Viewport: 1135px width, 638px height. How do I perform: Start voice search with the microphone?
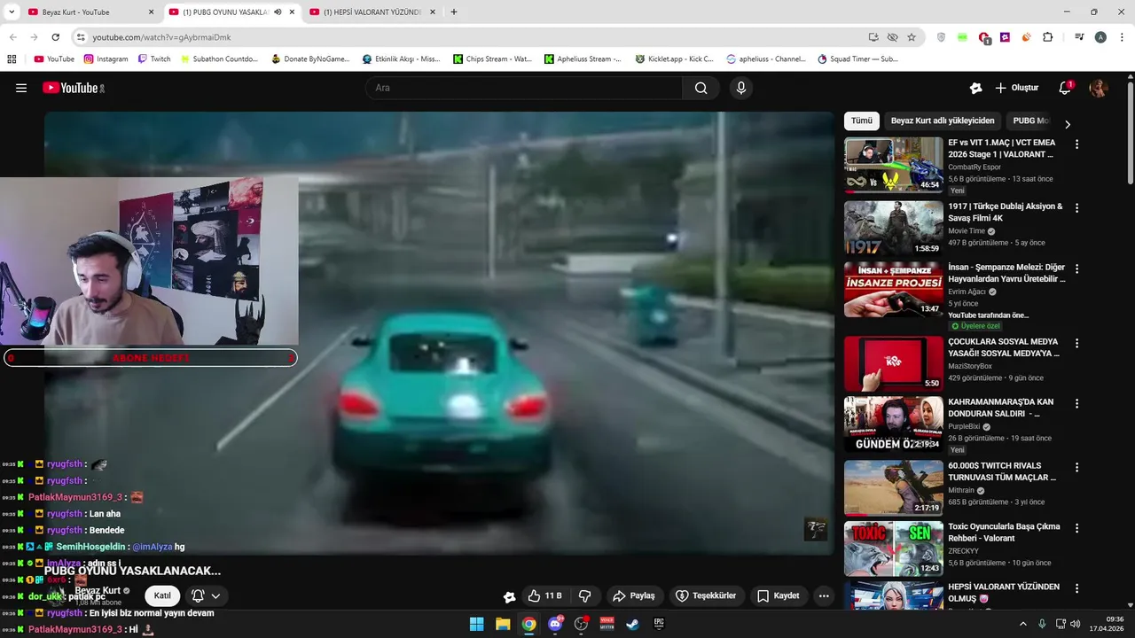(x=741, y=88)
